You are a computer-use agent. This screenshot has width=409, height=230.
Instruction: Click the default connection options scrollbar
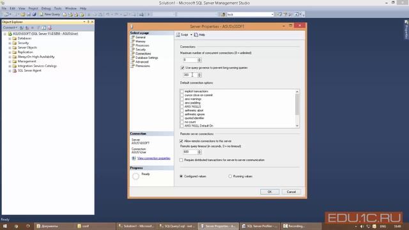tap(297, 109)
